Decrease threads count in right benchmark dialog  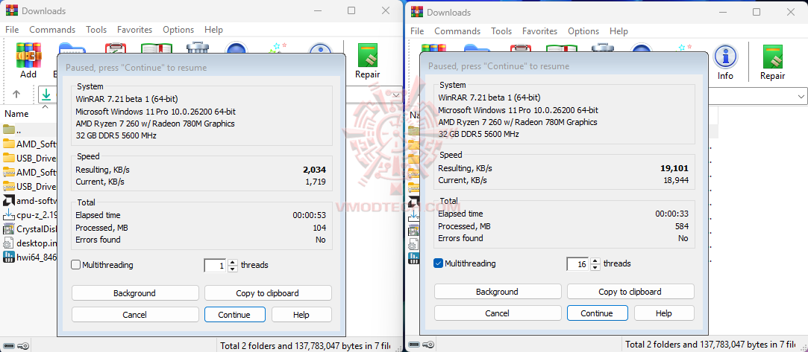(595, 267)
